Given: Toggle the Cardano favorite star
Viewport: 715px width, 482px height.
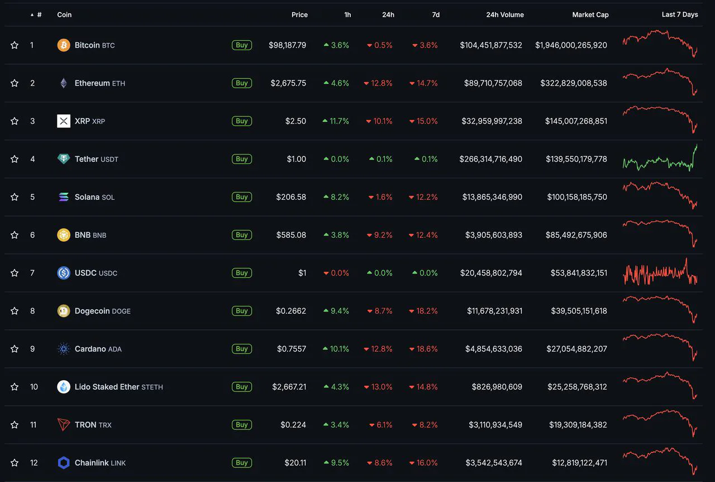Looking at the screenshot, I should click(x=15, y=349).
